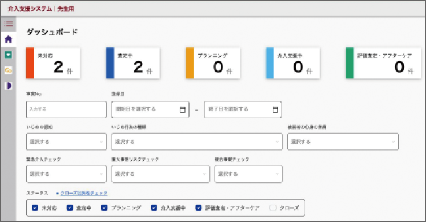Select the yellow Go icon in sidebar

9,70
